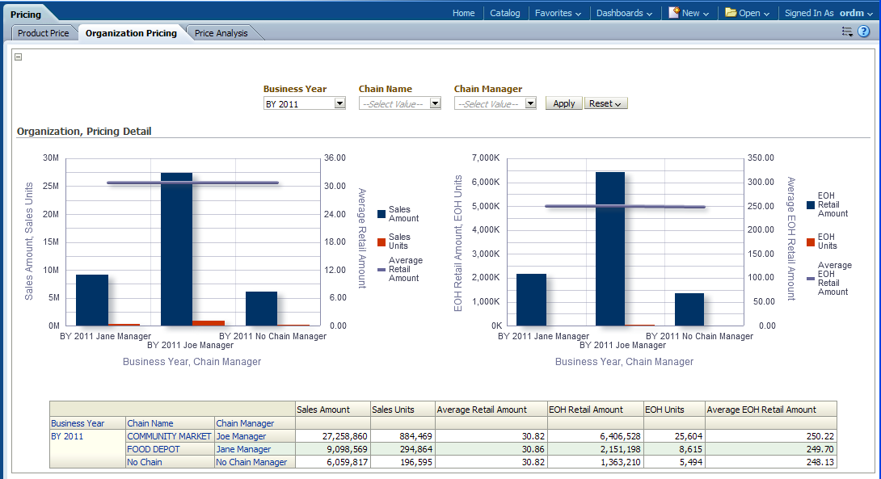Screen dimensions: 881x479
Task: Open the Reset button menu
Action: [605, 103]
